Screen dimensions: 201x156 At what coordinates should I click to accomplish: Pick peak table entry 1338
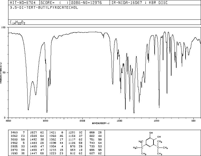[x=57, y=143]
